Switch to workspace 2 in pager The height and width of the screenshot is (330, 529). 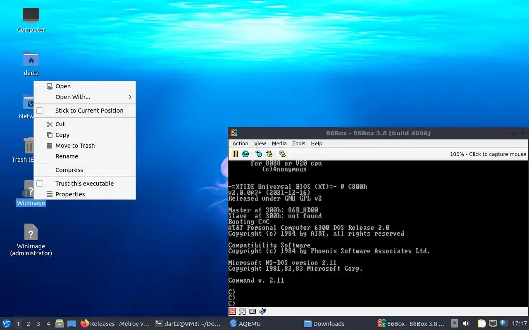click(x=28, y=324)
